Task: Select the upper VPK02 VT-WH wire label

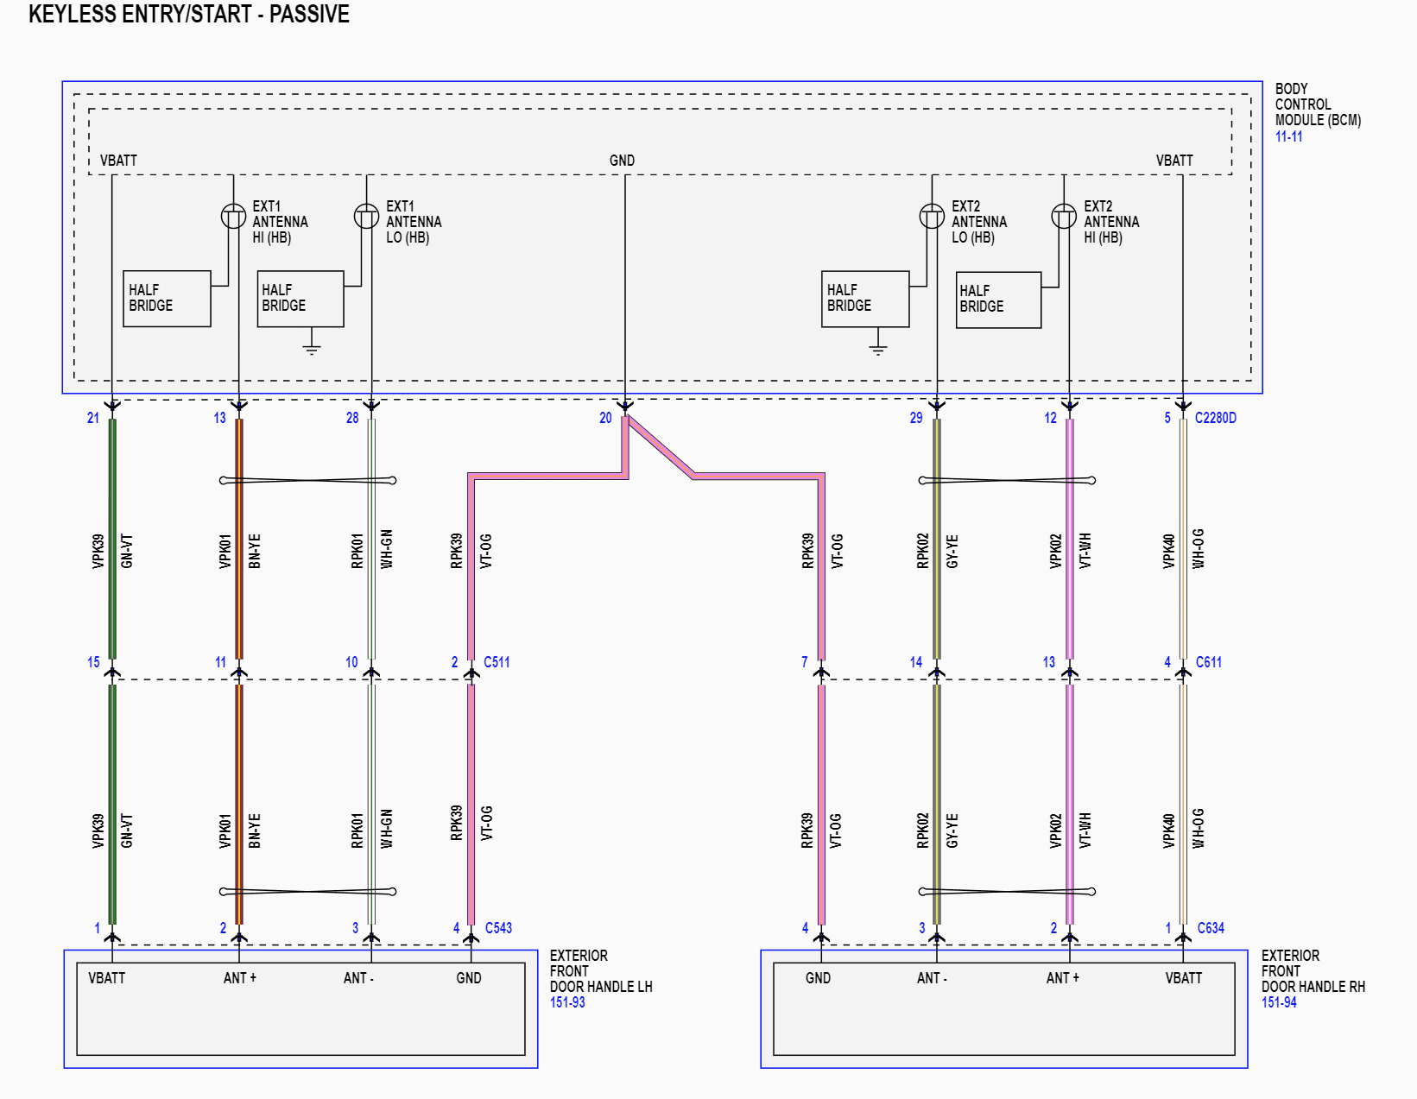Action: tap(1070, 551)
